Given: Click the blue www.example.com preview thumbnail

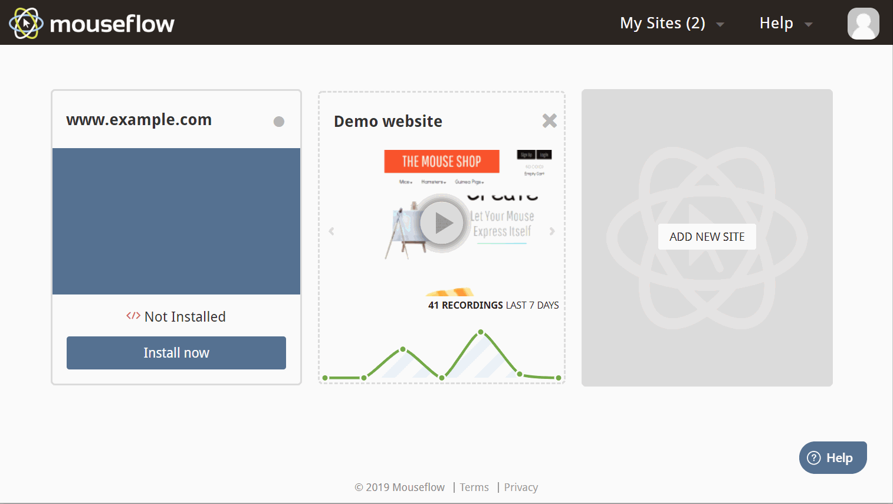Looking at the screenshot, I should (x=176, y=221).
